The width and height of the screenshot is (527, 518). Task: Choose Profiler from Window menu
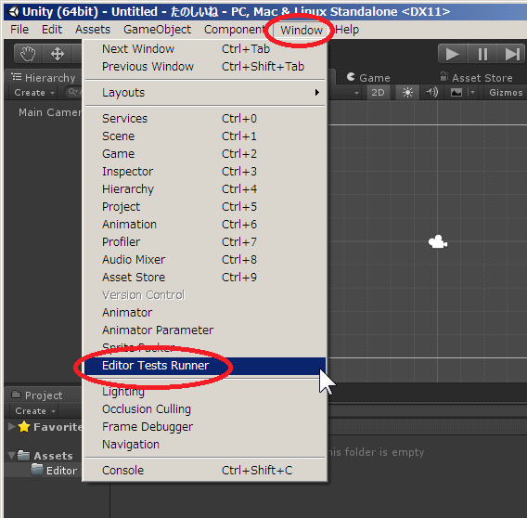pyautogui.click(x=205, y=242)
